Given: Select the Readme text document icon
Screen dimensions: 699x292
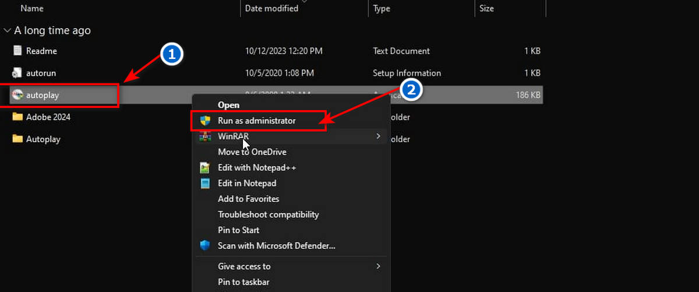Looking at the screenshot, I should [17, 51].
